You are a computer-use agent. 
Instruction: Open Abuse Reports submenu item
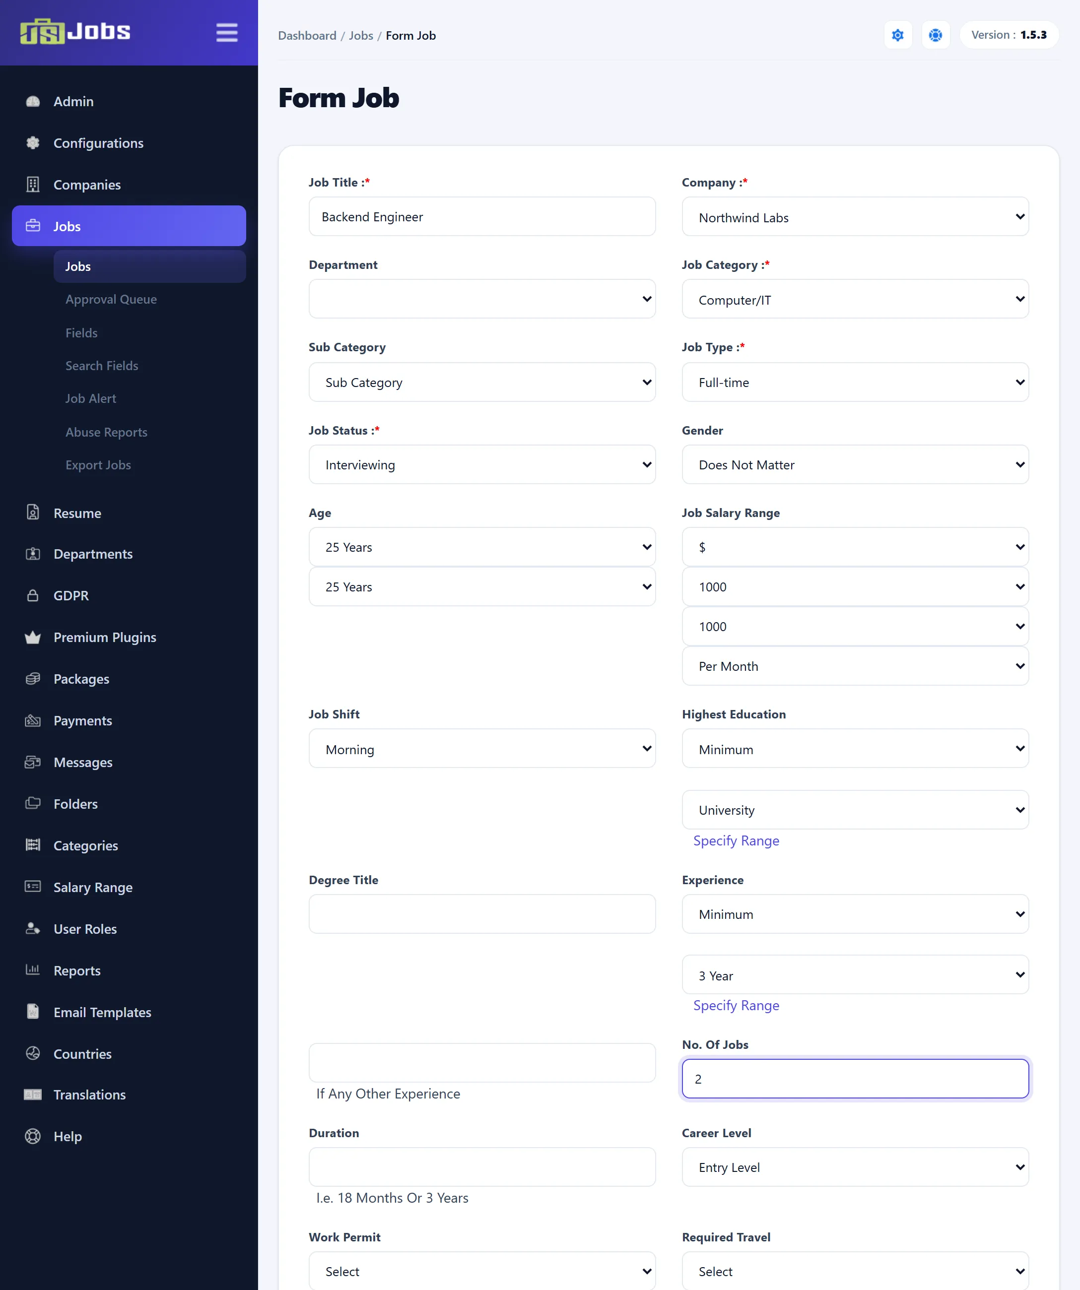(106, 432)
